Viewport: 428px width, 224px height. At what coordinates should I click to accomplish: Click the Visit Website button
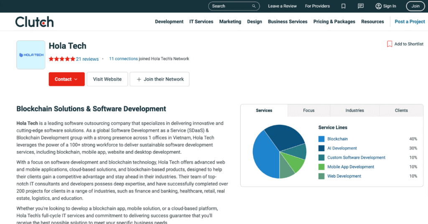tap(107, 79)
